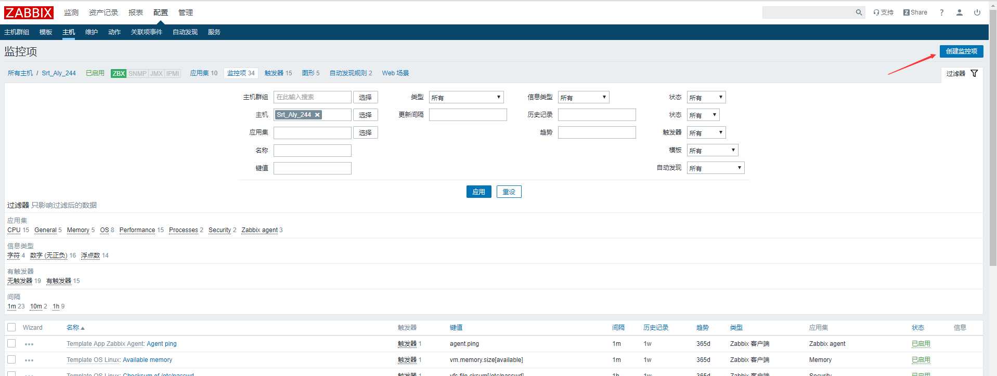Remove Srt_Aly_244 tag from host field
This screenshot has height=376, width=997.
pyautogui.click(x=317, y=115)
